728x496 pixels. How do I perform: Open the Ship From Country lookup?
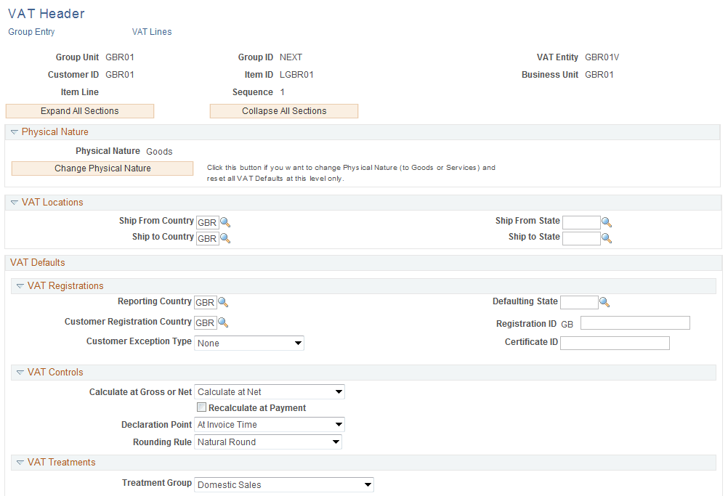225,222
